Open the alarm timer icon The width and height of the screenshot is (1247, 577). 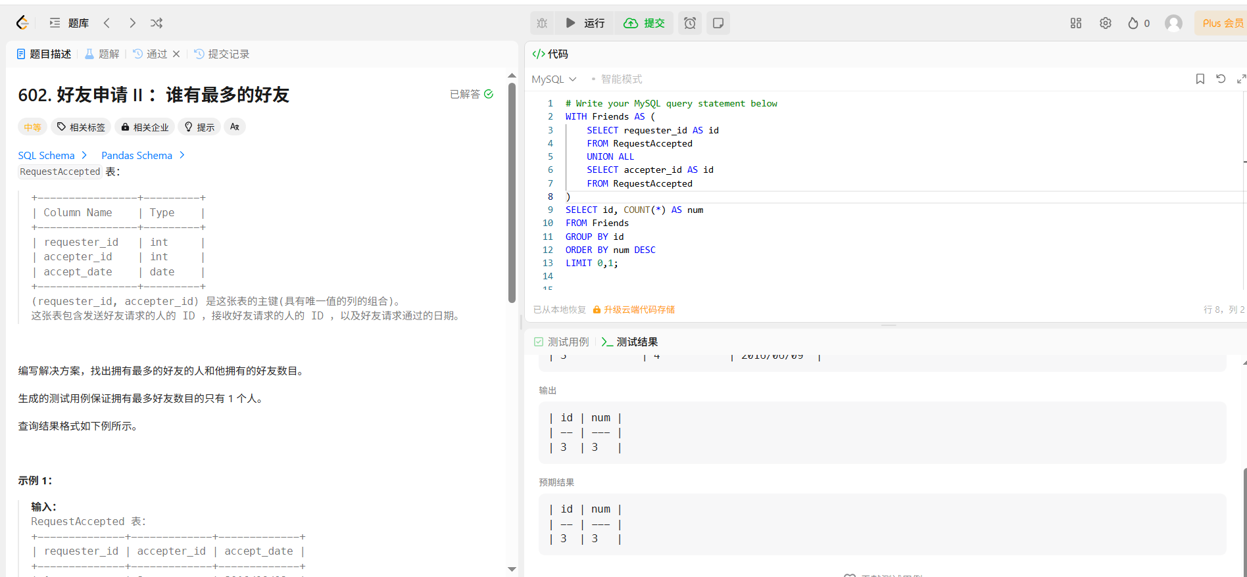coord(690,23)
